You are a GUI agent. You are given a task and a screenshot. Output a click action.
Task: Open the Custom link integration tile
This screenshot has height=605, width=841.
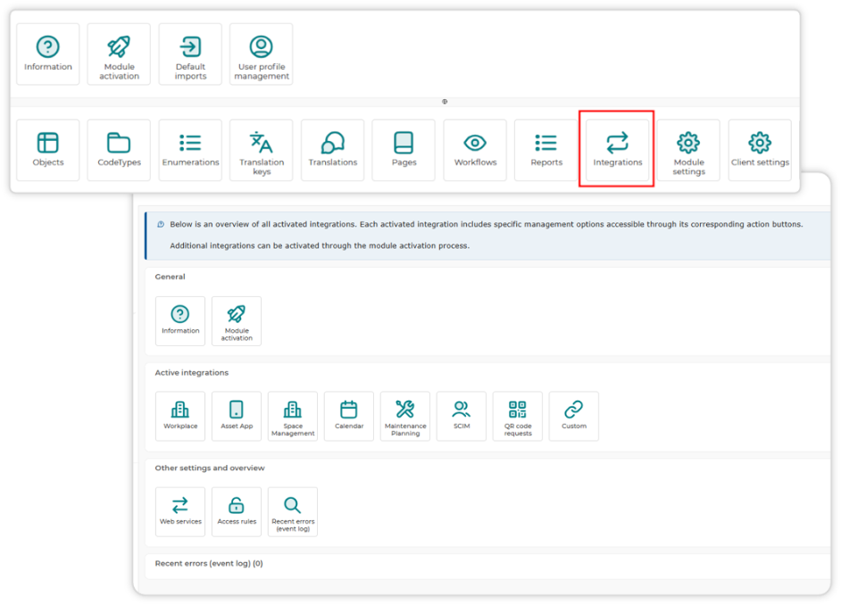pos(574,416)
